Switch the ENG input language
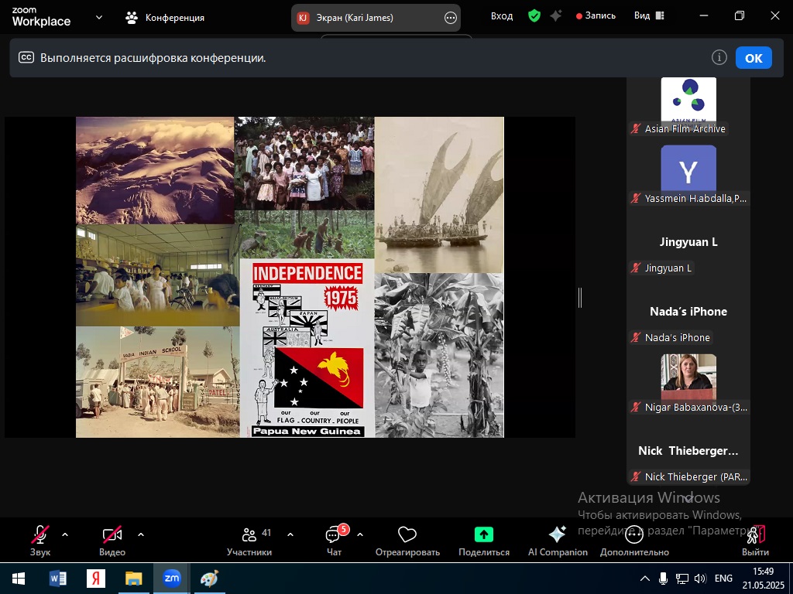 [723, 579]
